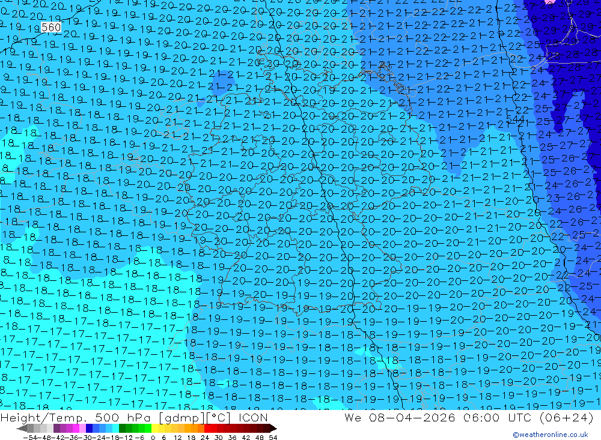Image resolution: width=601 pixels, height=440 pixels.
Task: Click the magenta swatch in legend
Action: [x=76, y=429]
